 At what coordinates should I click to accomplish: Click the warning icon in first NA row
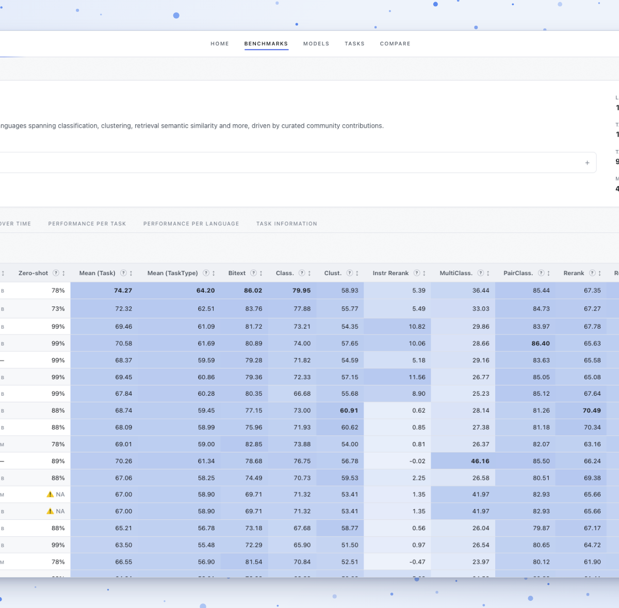pyautogui.click(x=50, y=494)
